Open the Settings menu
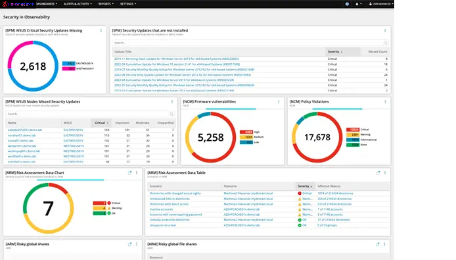This screenshot has width=456, height=260. tap(128, 4)
